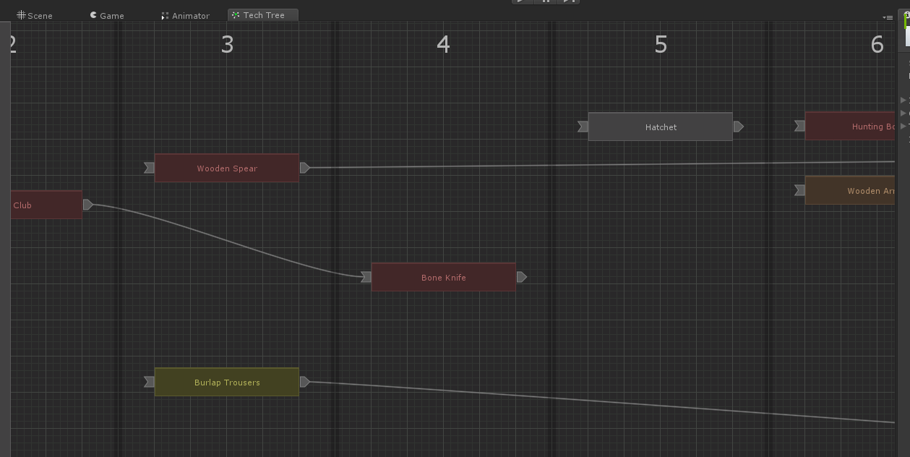Select the Burlap Trousers node
This screenshot has width=910, height=457.
(x=226, y=382)
